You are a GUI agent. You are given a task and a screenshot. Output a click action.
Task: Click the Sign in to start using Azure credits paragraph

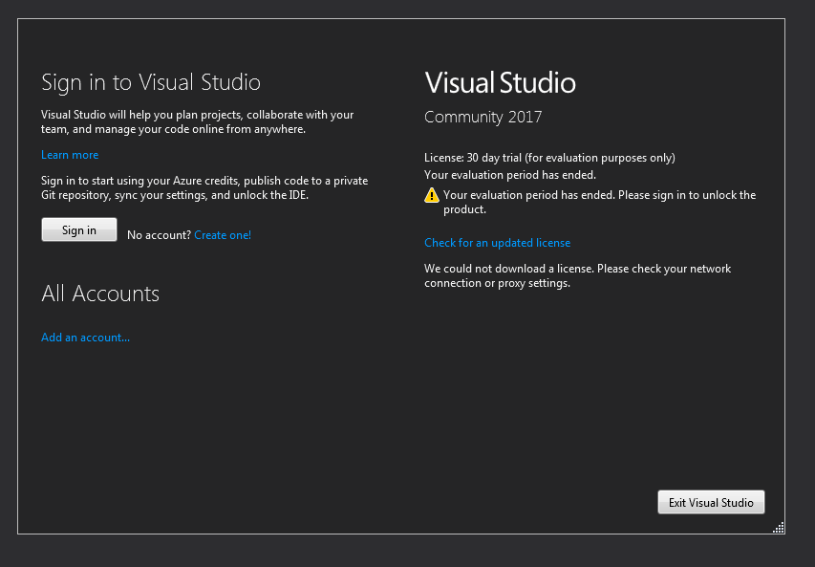(204, 187)
